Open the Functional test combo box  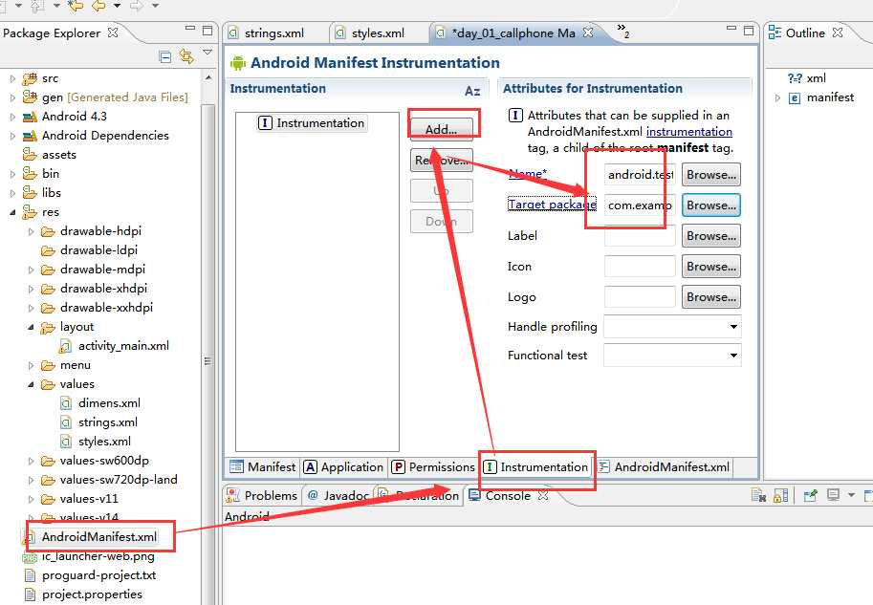pos(672,356)
